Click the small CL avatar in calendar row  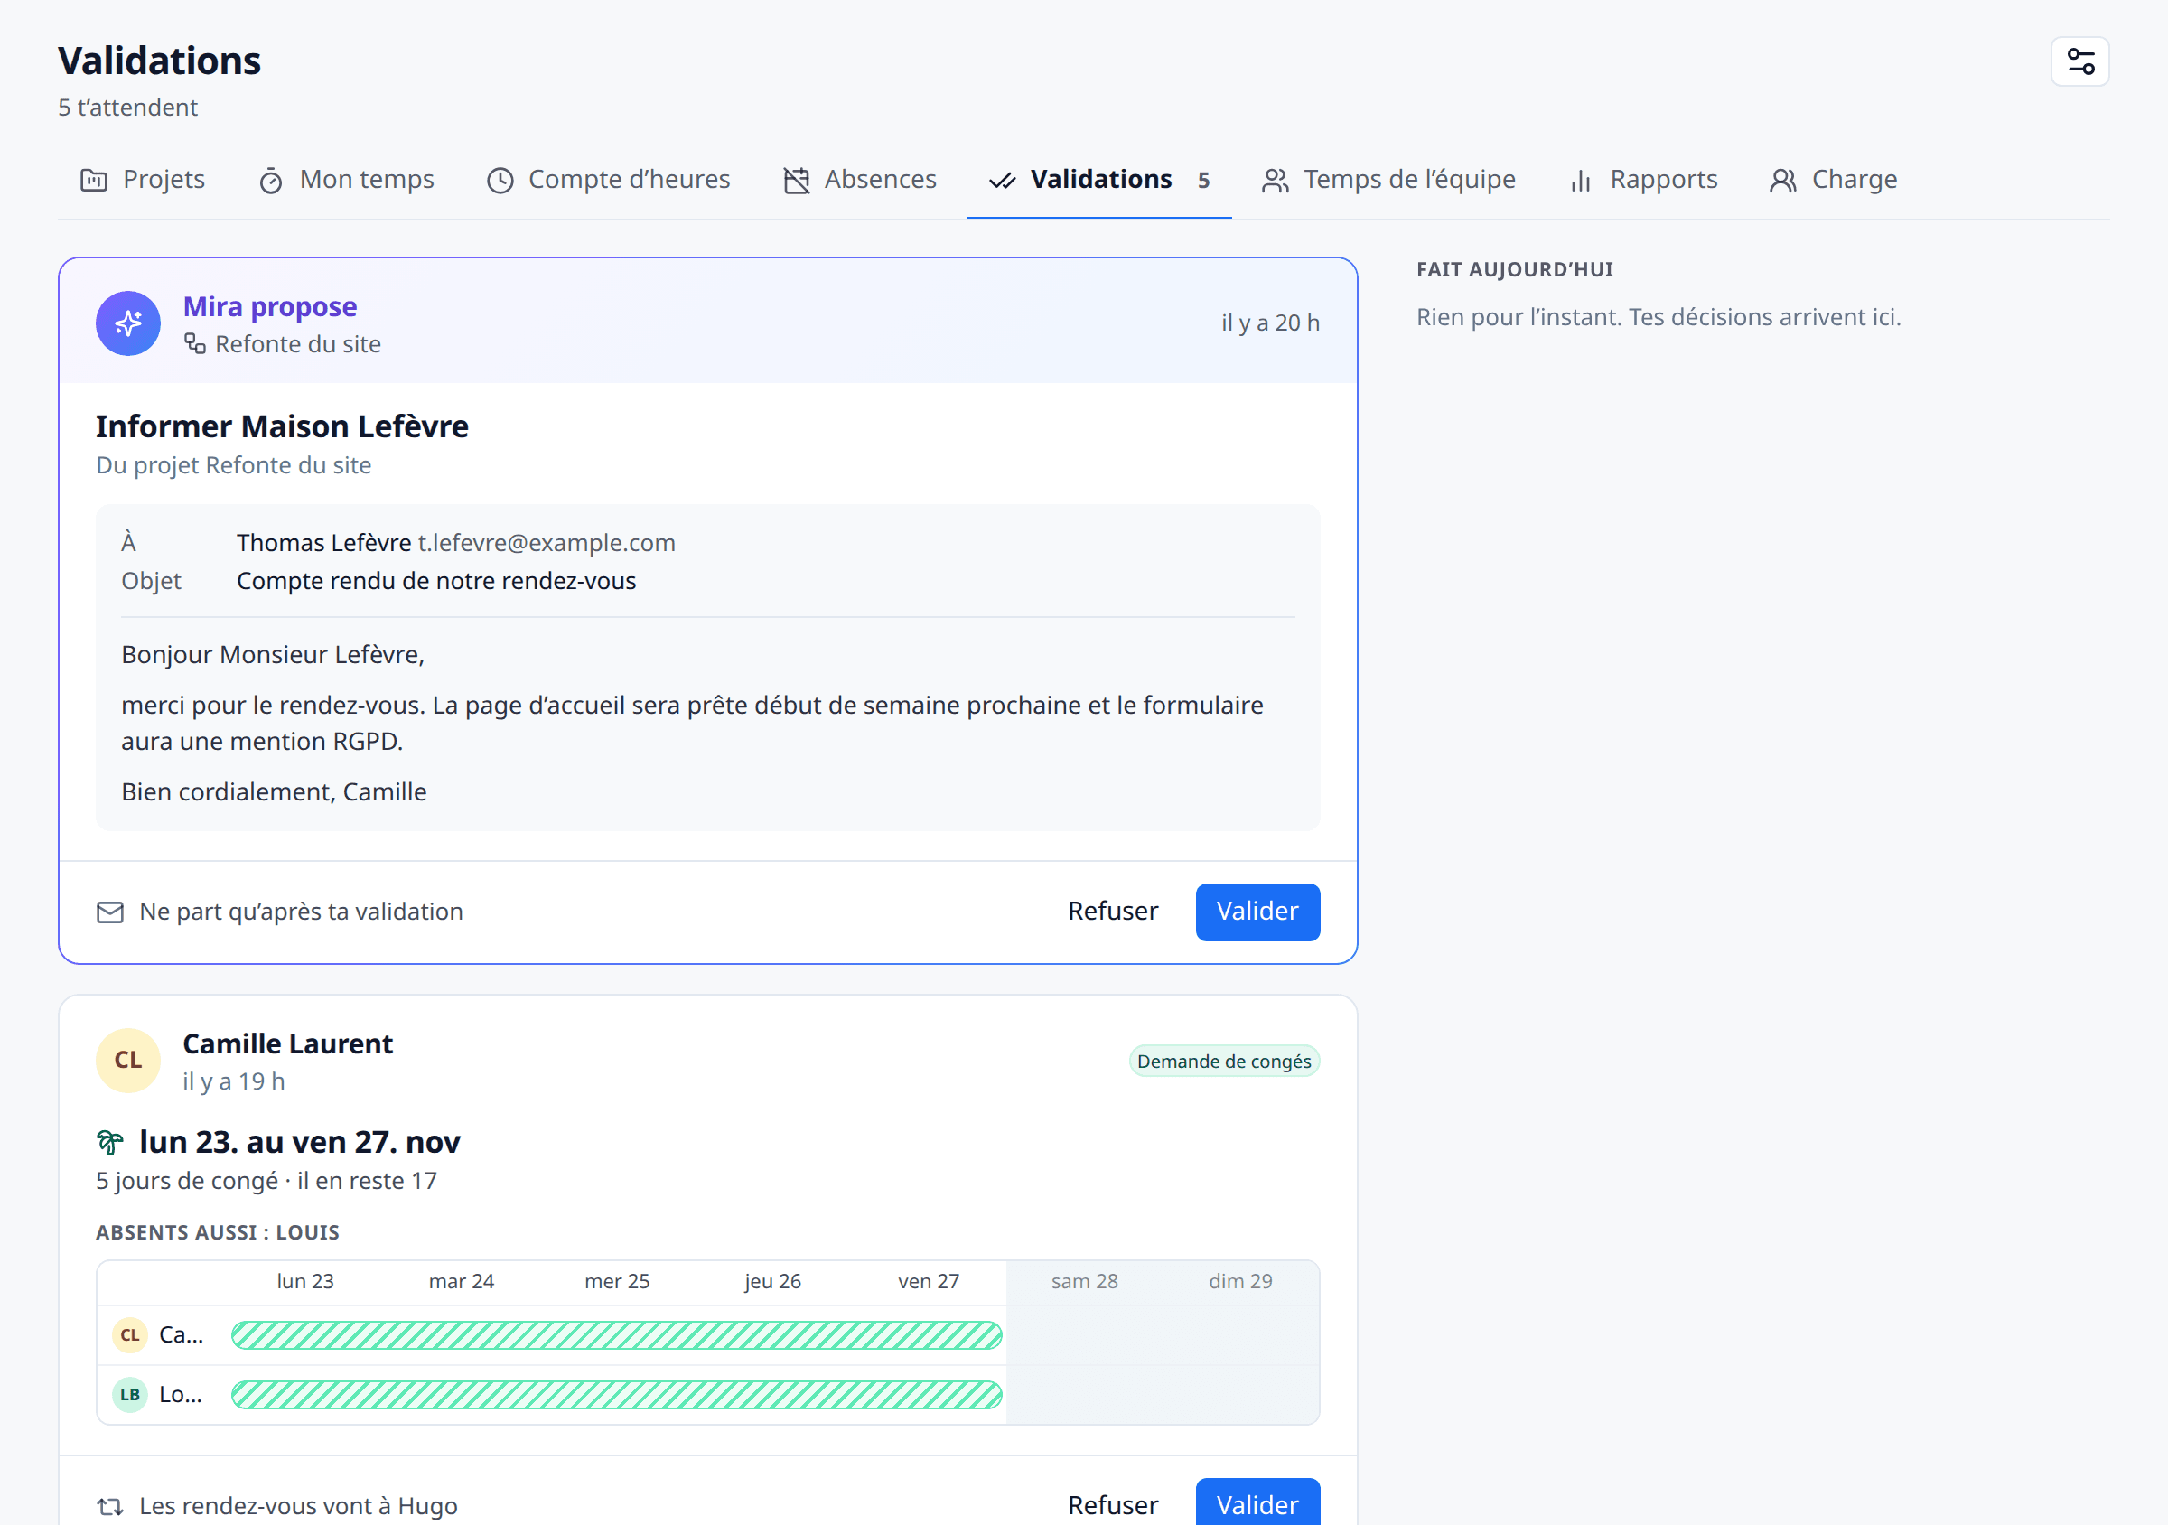[x=130, y=1334]
